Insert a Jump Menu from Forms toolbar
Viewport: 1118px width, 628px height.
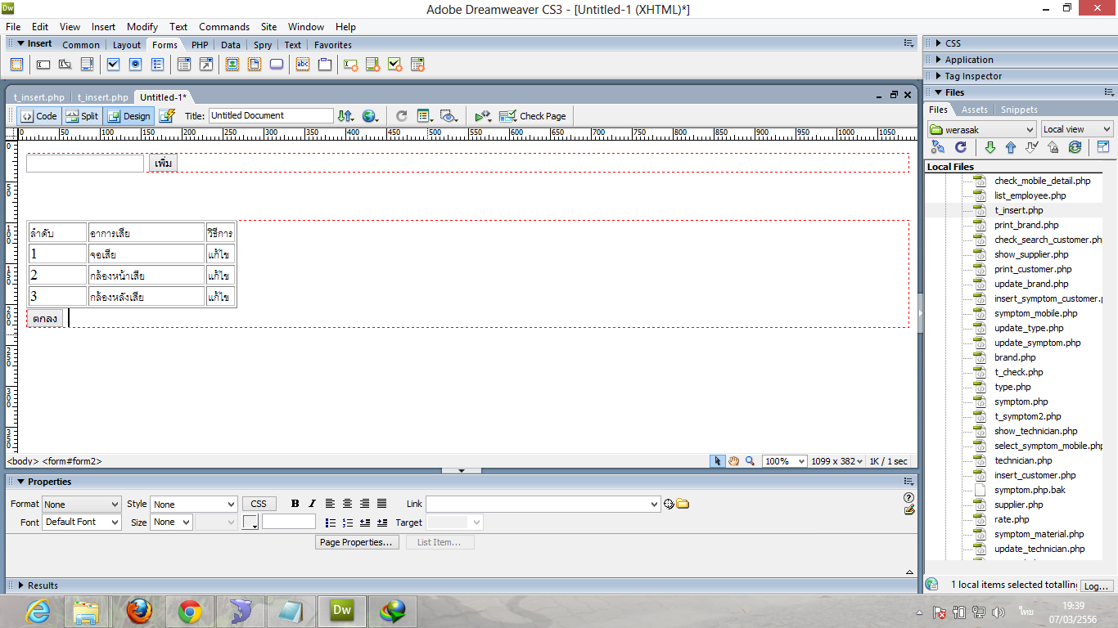pos(206,64)
